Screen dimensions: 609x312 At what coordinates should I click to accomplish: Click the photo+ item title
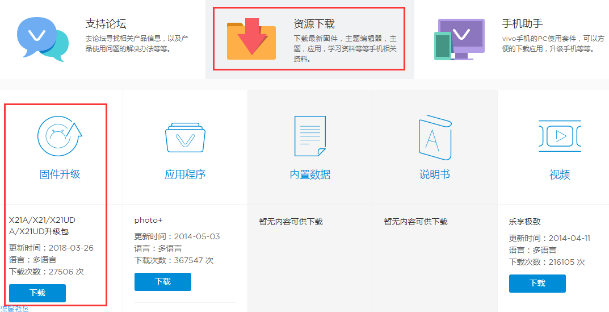pos(148,221)
